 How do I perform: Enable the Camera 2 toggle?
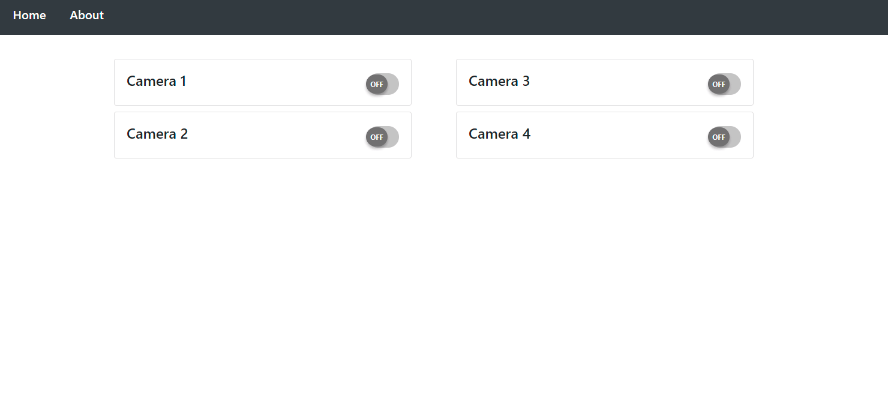[382, 137]
